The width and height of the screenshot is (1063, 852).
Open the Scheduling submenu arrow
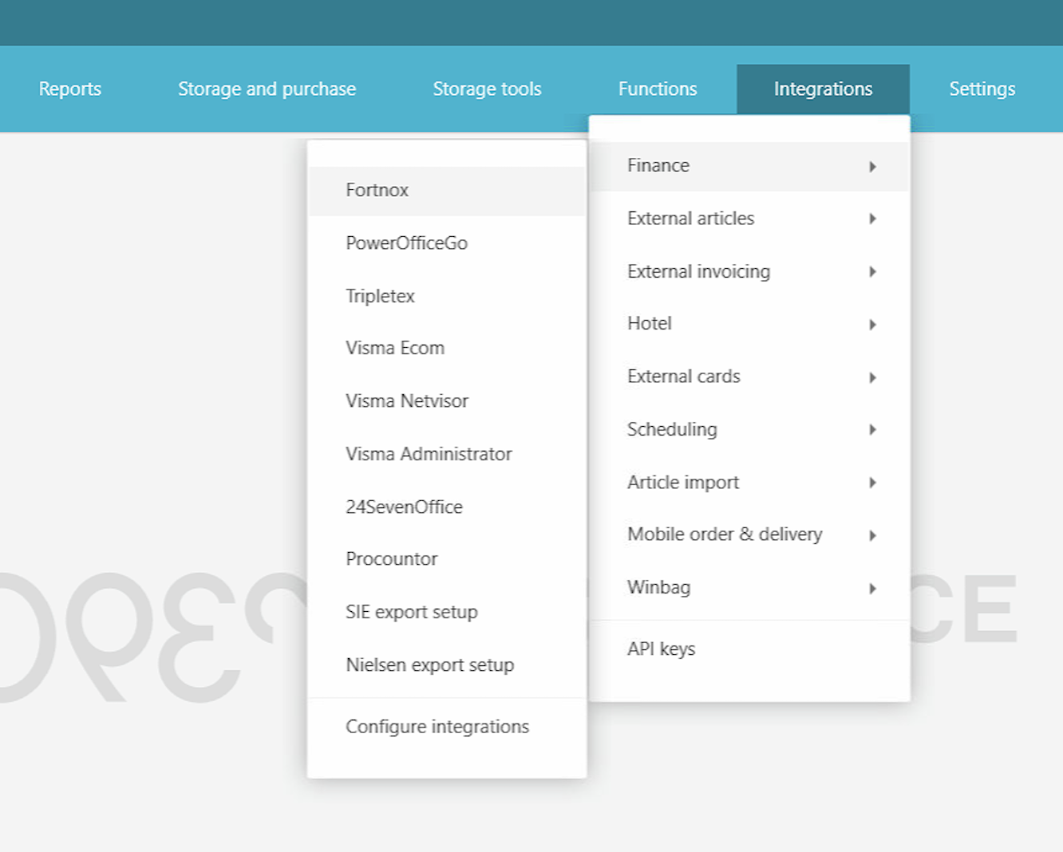click(872, 430)
